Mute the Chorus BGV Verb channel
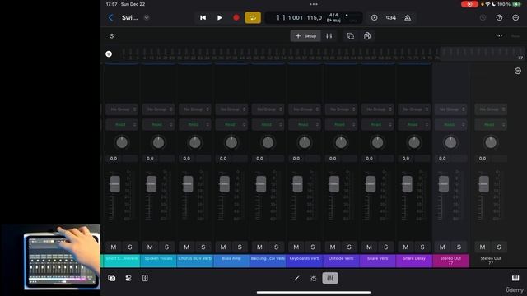527x296 pixels. tap(187, 247)
